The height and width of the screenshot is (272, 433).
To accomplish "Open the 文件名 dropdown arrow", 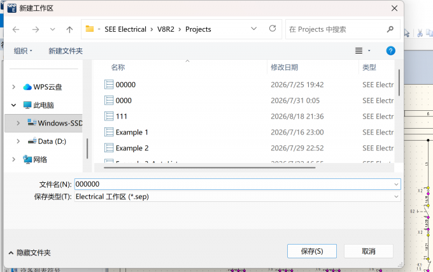I will click(x=396, y=184).
